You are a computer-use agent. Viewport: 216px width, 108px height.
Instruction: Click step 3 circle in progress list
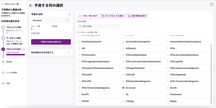[x=3, y=49]
